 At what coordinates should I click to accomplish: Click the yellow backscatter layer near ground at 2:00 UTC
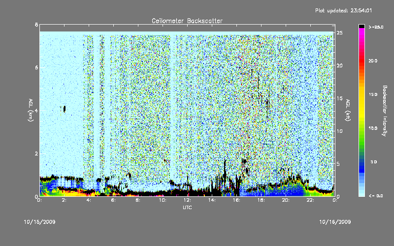64,193
